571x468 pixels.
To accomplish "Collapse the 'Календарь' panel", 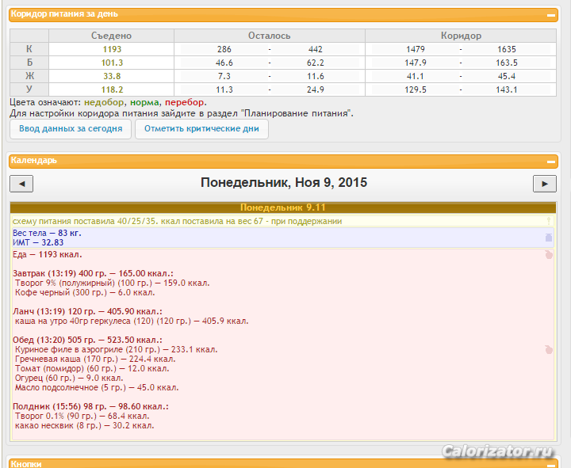I will point(552,161).
